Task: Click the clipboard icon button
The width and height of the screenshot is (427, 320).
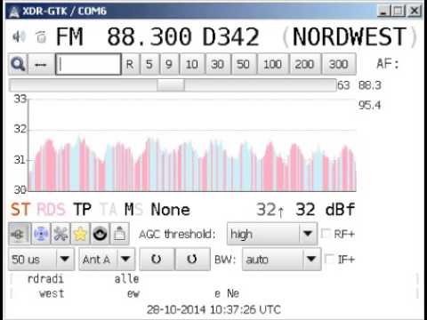Action: point(119,234)
